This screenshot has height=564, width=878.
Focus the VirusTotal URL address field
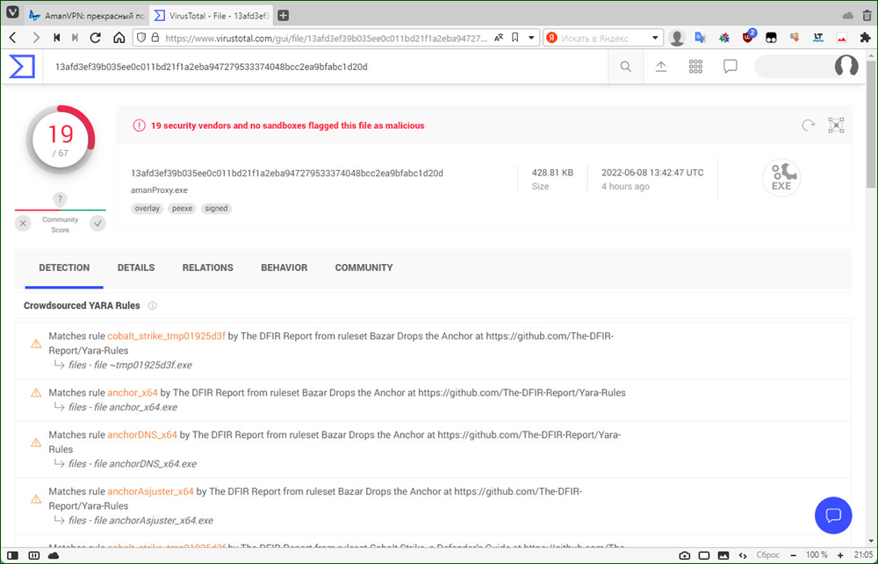(x=326, y=38)
